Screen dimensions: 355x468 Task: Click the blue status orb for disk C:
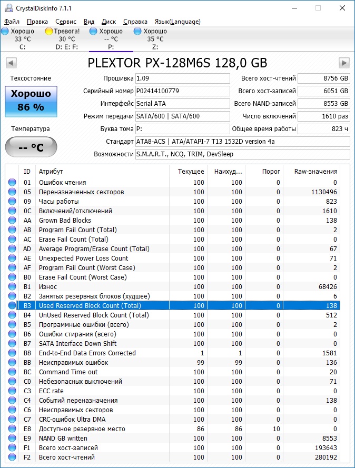[5, 31]
